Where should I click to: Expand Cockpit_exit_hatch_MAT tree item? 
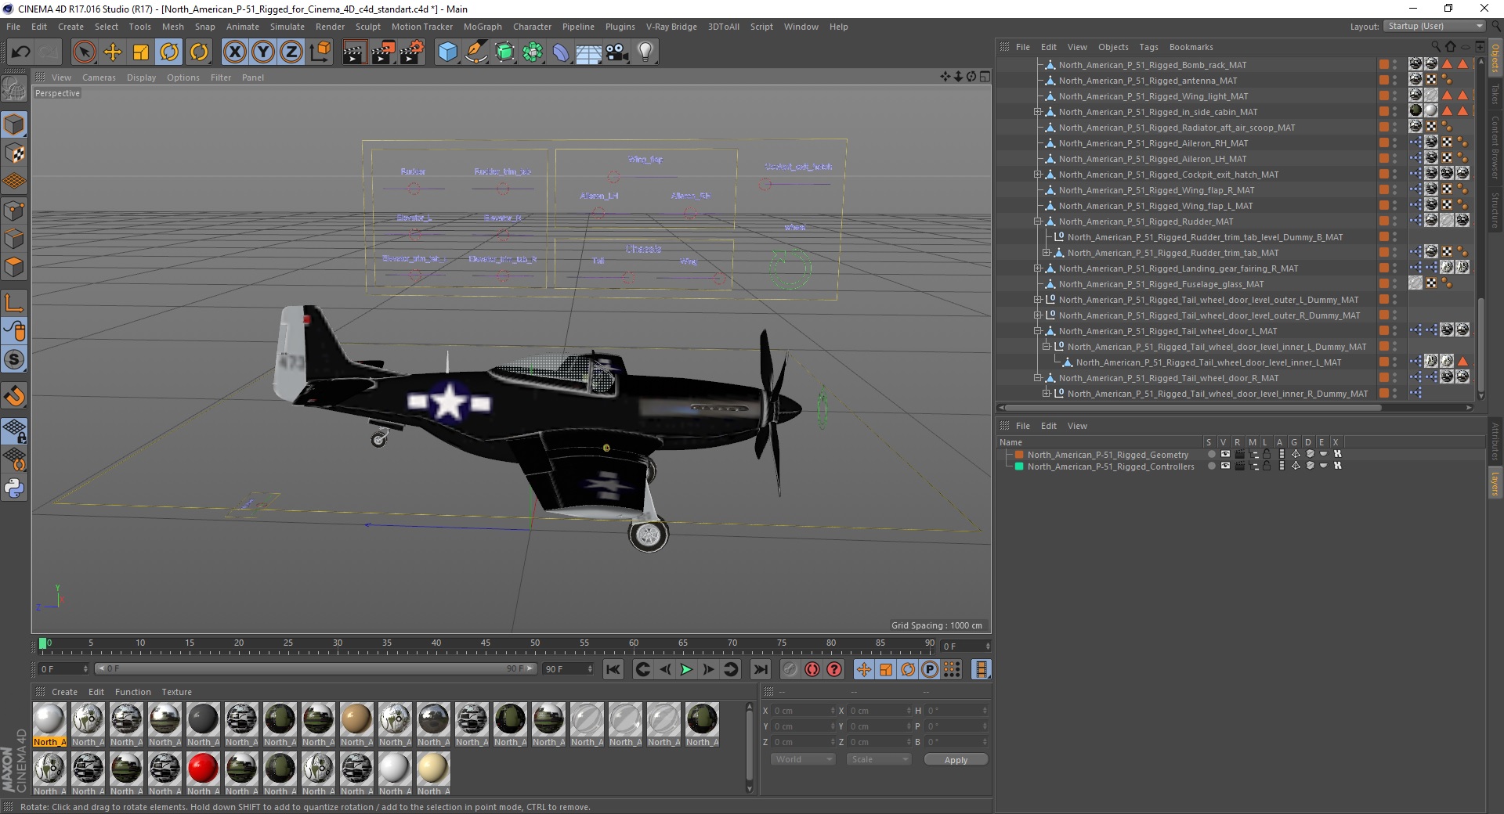coord(1037,175)
